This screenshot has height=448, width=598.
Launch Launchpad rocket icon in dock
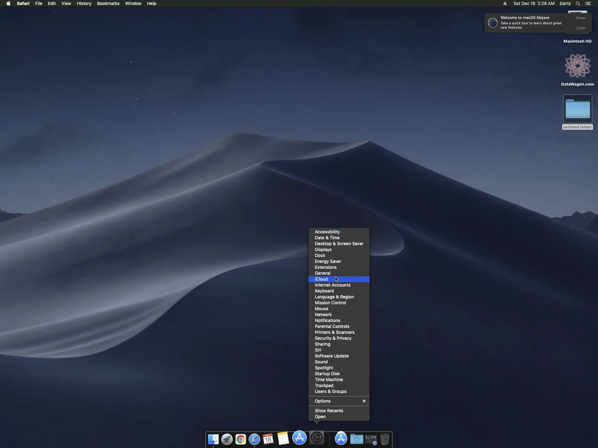click(227, 439)
